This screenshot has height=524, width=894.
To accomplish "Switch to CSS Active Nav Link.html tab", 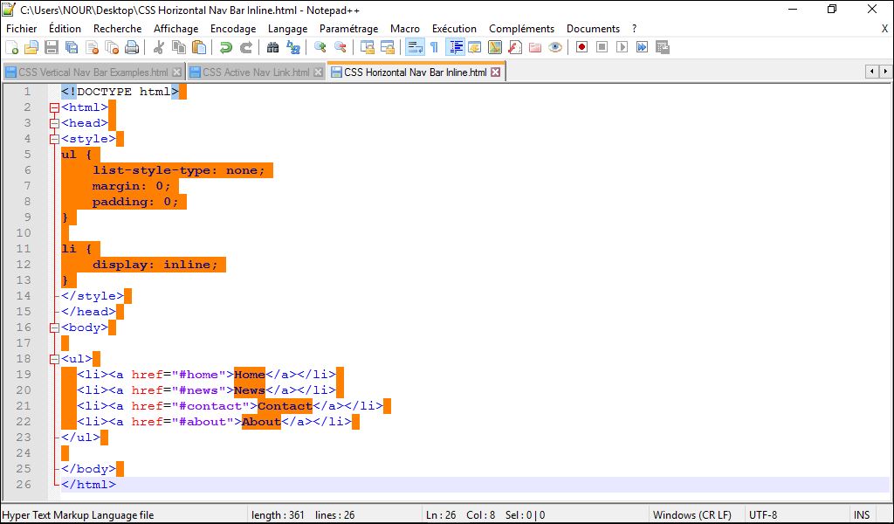I will (255, 72).
